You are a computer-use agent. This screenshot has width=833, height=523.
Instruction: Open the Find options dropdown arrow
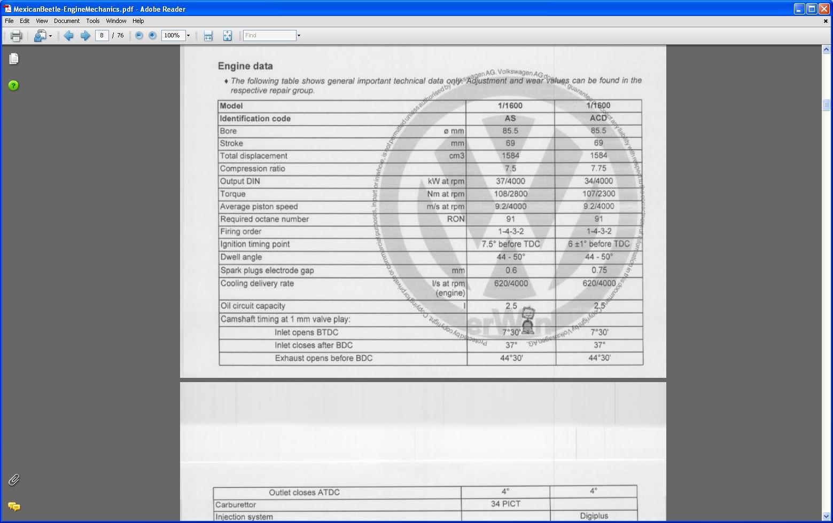(x=299, y=36)
